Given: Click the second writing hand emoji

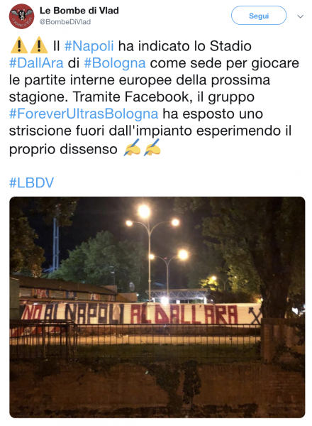Looking at the screenshot, I should 152,148.
